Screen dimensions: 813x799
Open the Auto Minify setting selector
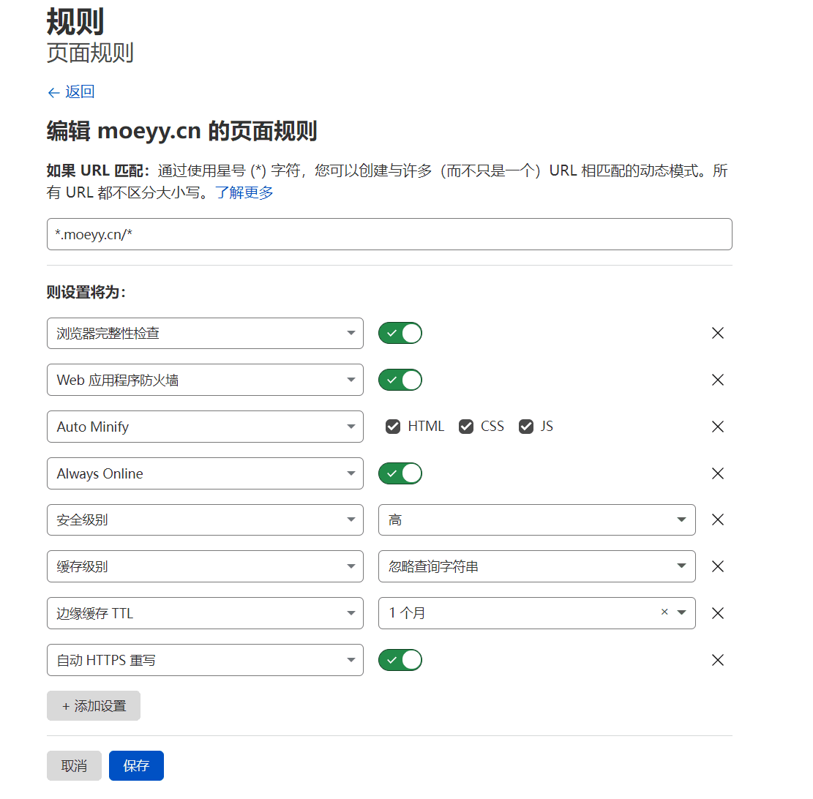click(205, 427)
